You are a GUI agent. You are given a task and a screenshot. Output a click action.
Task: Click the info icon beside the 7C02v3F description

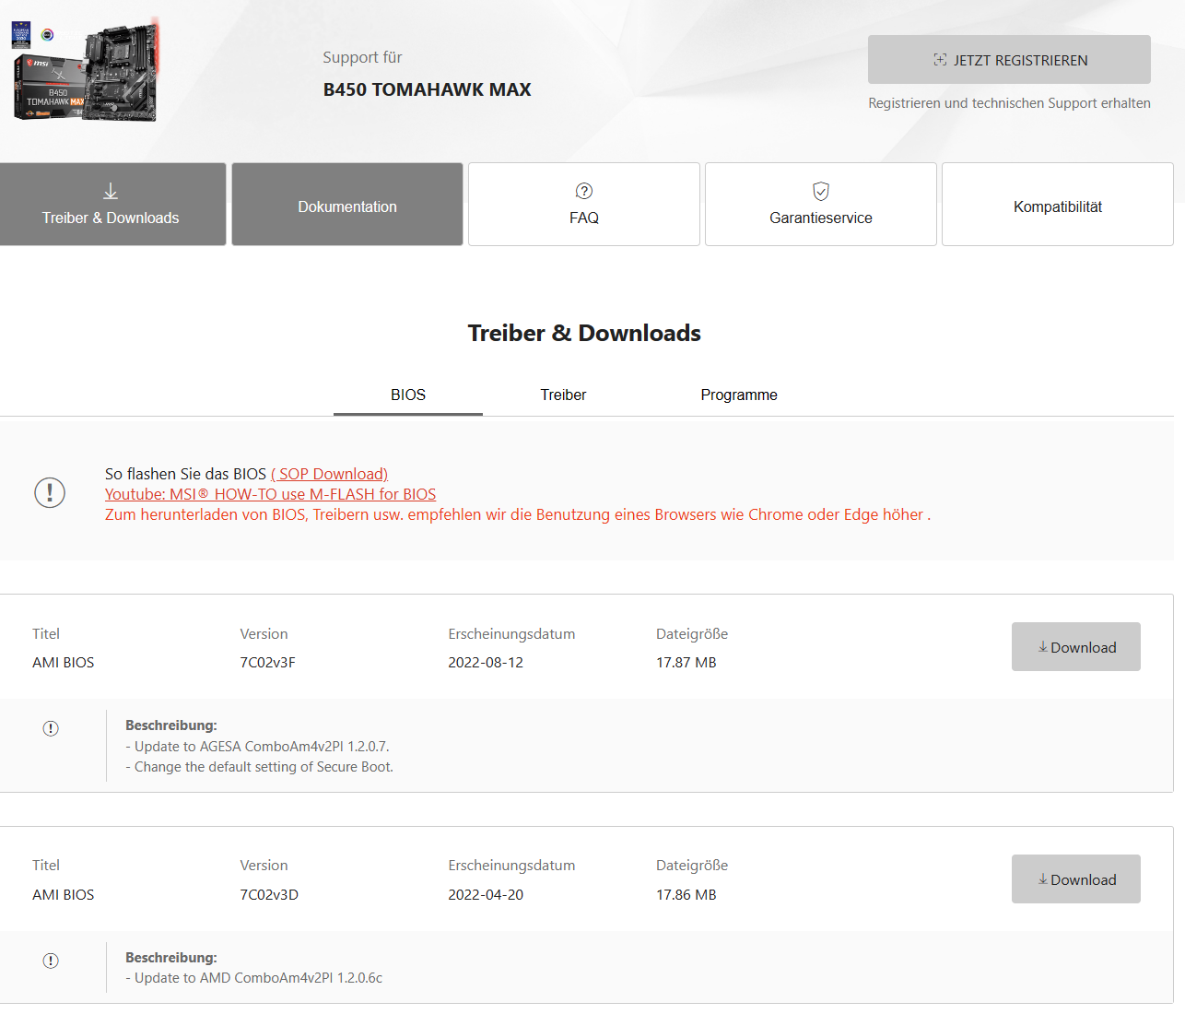coord(51,728)
